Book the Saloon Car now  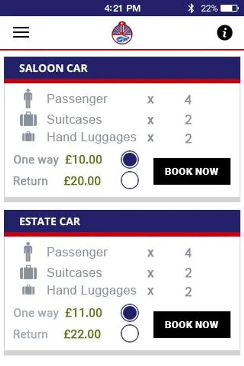pos(192,171)
